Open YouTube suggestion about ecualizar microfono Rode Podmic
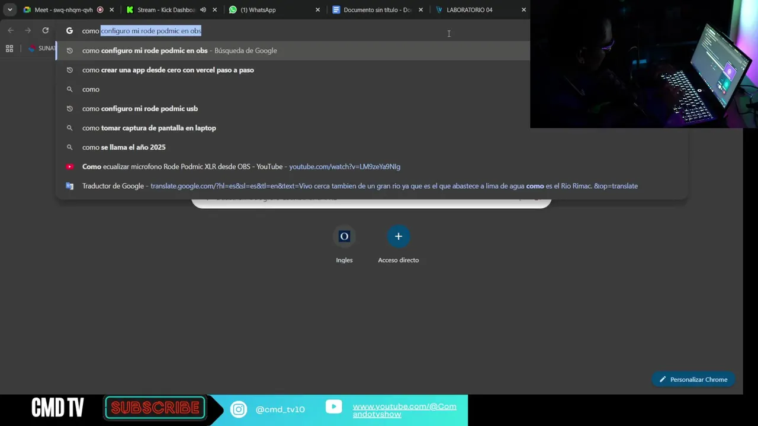758x426 pixels. tap(372, 167)
